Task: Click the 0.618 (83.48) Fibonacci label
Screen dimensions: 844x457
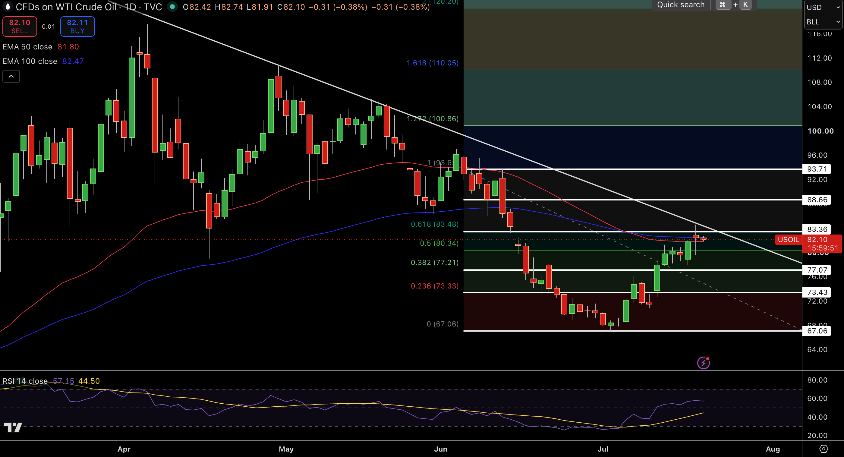Action: [434, 224]
